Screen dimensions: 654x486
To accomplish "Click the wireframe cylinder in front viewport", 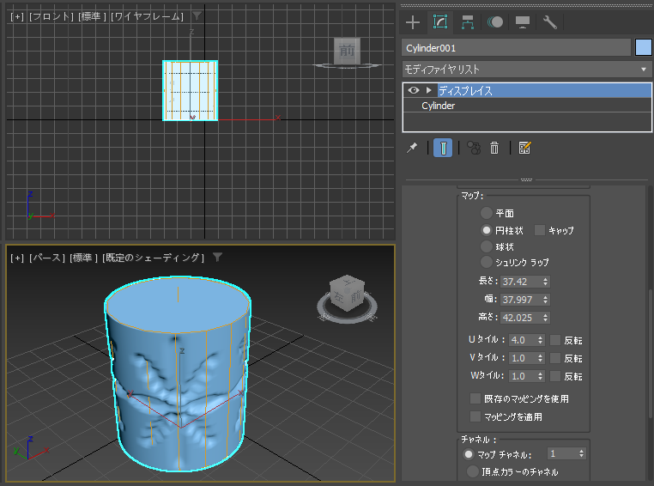I will point(191,90).
